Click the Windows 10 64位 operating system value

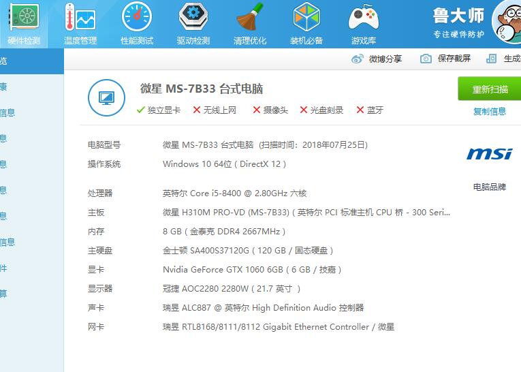click(224, 164)
